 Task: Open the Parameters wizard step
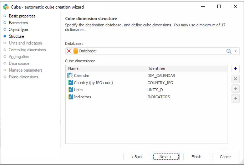coord(18,23)
